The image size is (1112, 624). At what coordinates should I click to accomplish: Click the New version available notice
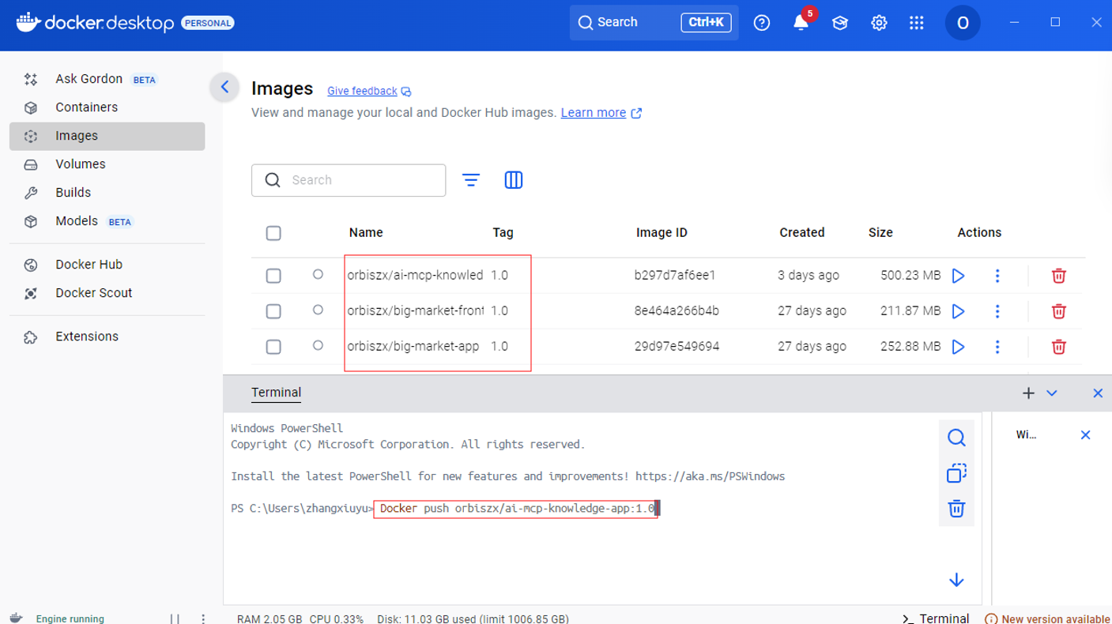1048,619
